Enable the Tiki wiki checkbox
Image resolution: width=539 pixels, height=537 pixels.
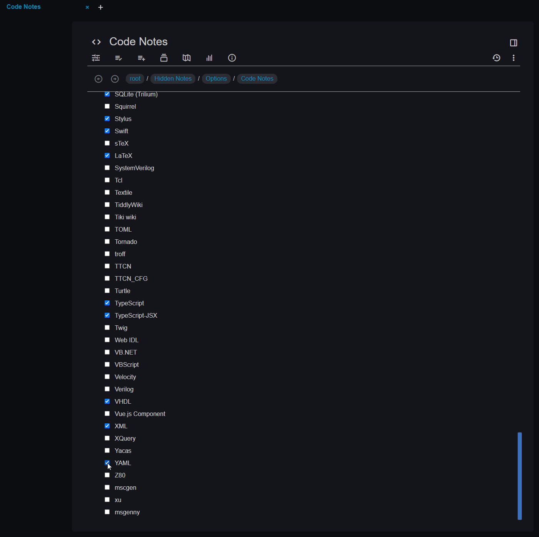pos(107,217)
